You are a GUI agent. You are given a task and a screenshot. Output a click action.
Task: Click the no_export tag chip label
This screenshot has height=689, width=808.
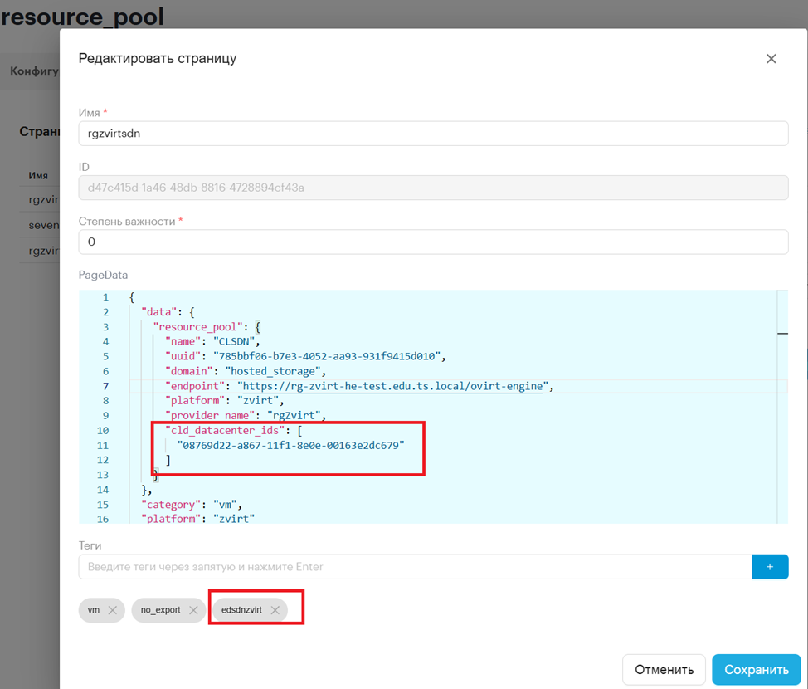[x=160, y=610]
